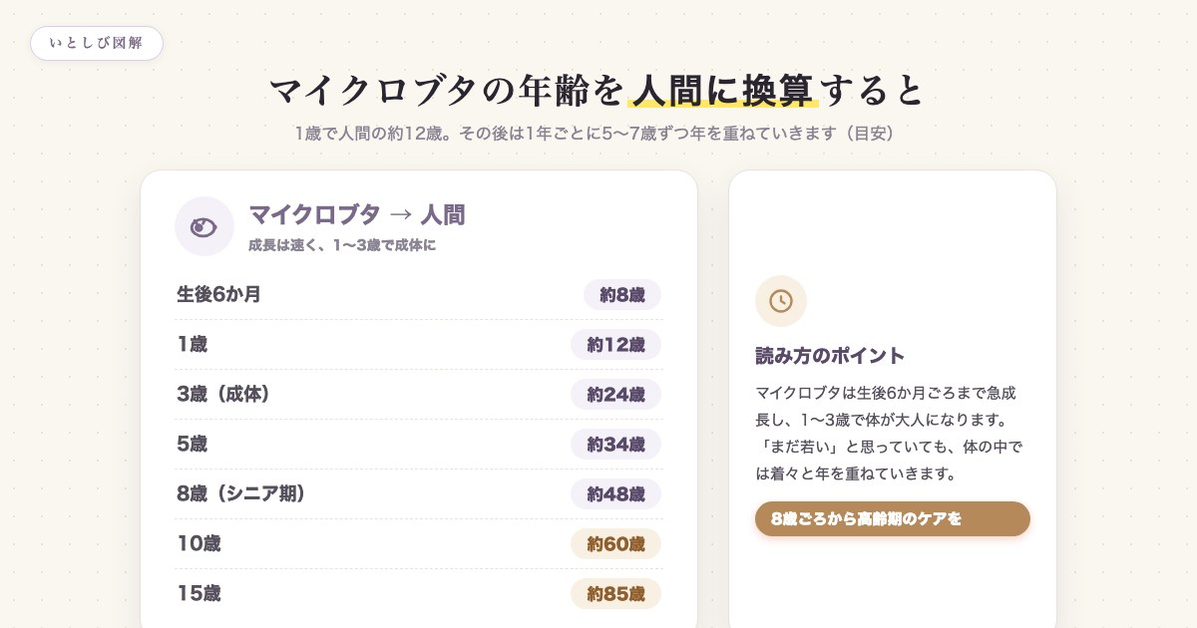Select the 生後6か月 row label
The width and height of the screenshot is (1197, 628).
coord(218,294)
